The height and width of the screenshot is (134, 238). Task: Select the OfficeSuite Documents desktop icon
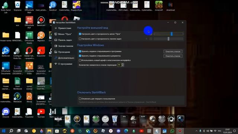pos(6,68)
